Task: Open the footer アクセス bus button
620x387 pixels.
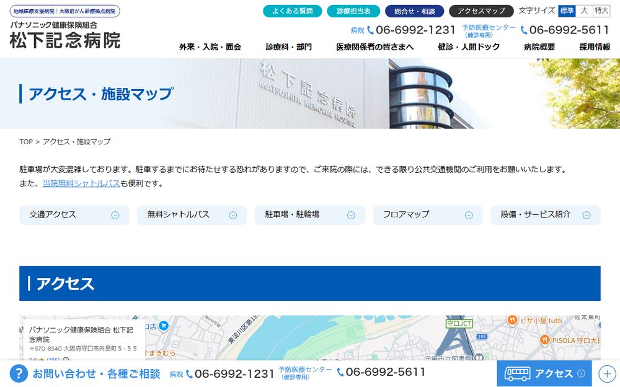Action: pyautogui.click(x=544, y=373)
